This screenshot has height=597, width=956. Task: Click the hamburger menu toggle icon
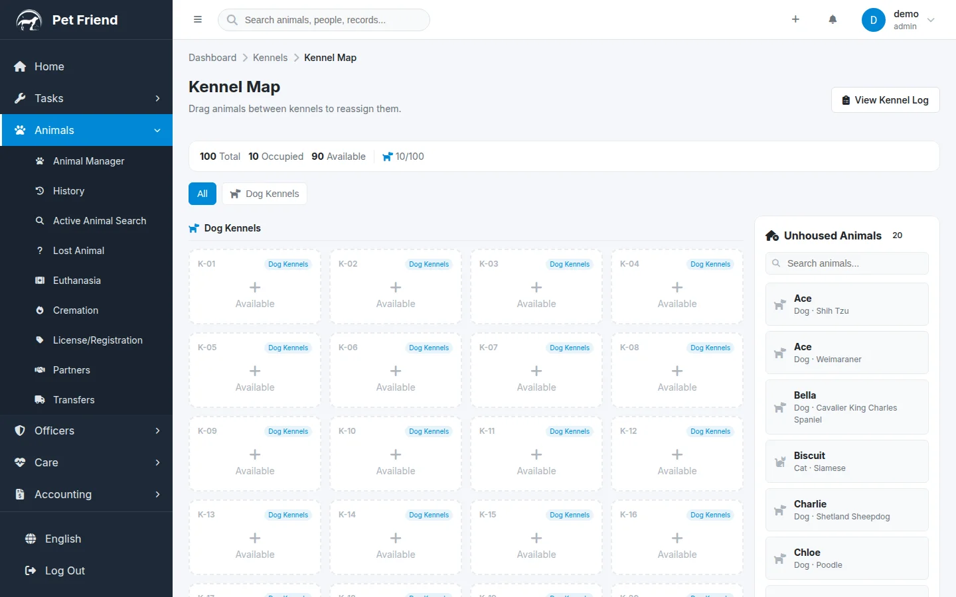(x=197, y=20)
